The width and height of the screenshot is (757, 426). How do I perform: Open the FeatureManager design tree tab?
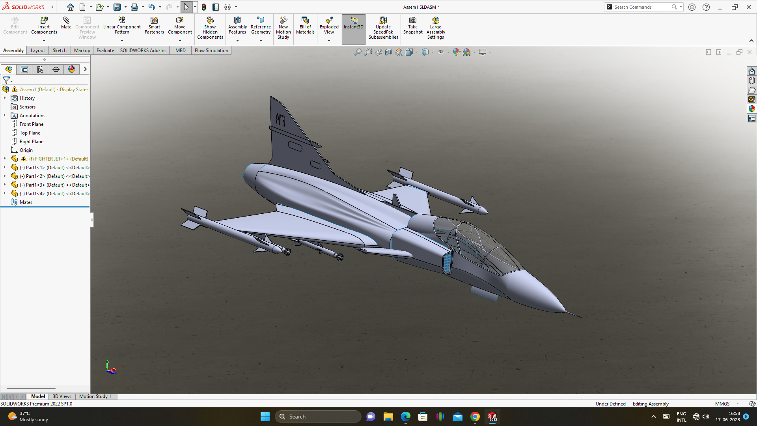[9, 69]
